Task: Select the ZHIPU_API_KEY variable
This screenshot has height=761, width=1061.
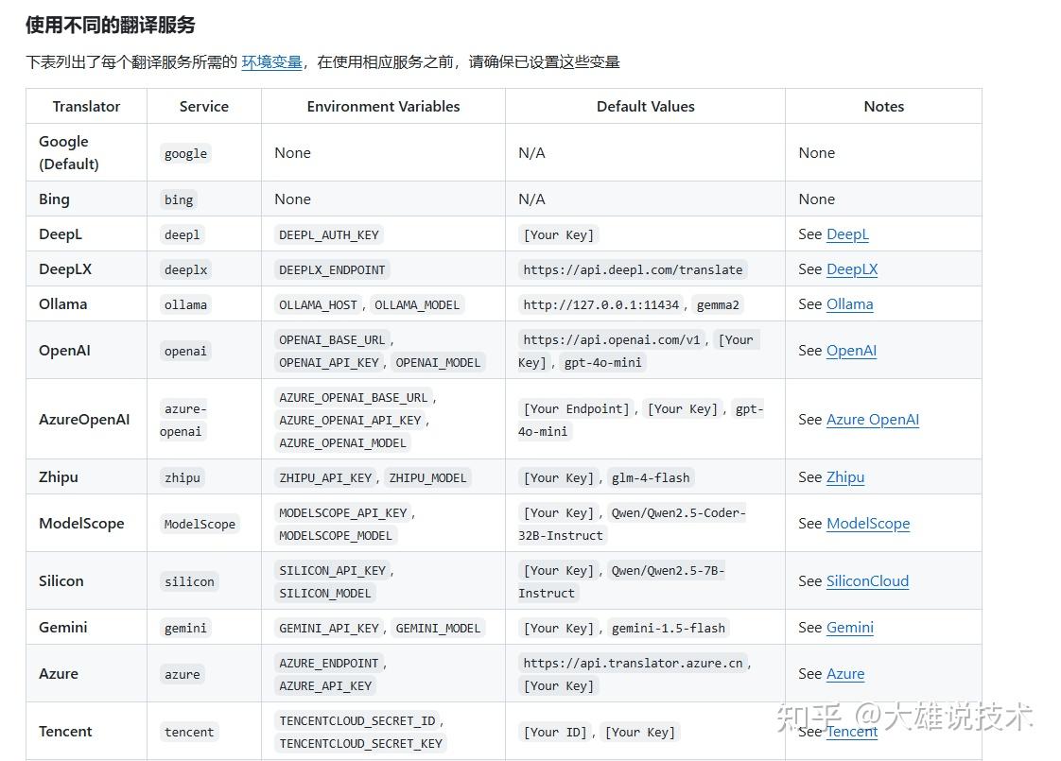Action: coord(325,478)
